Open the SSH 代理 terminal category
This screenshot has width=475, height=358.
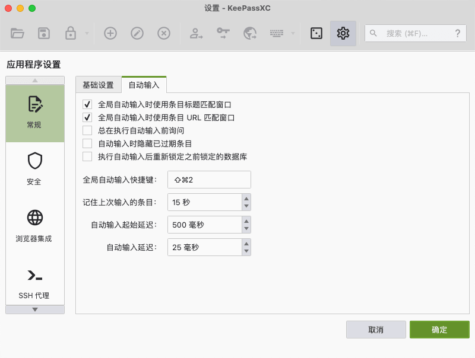35,283
